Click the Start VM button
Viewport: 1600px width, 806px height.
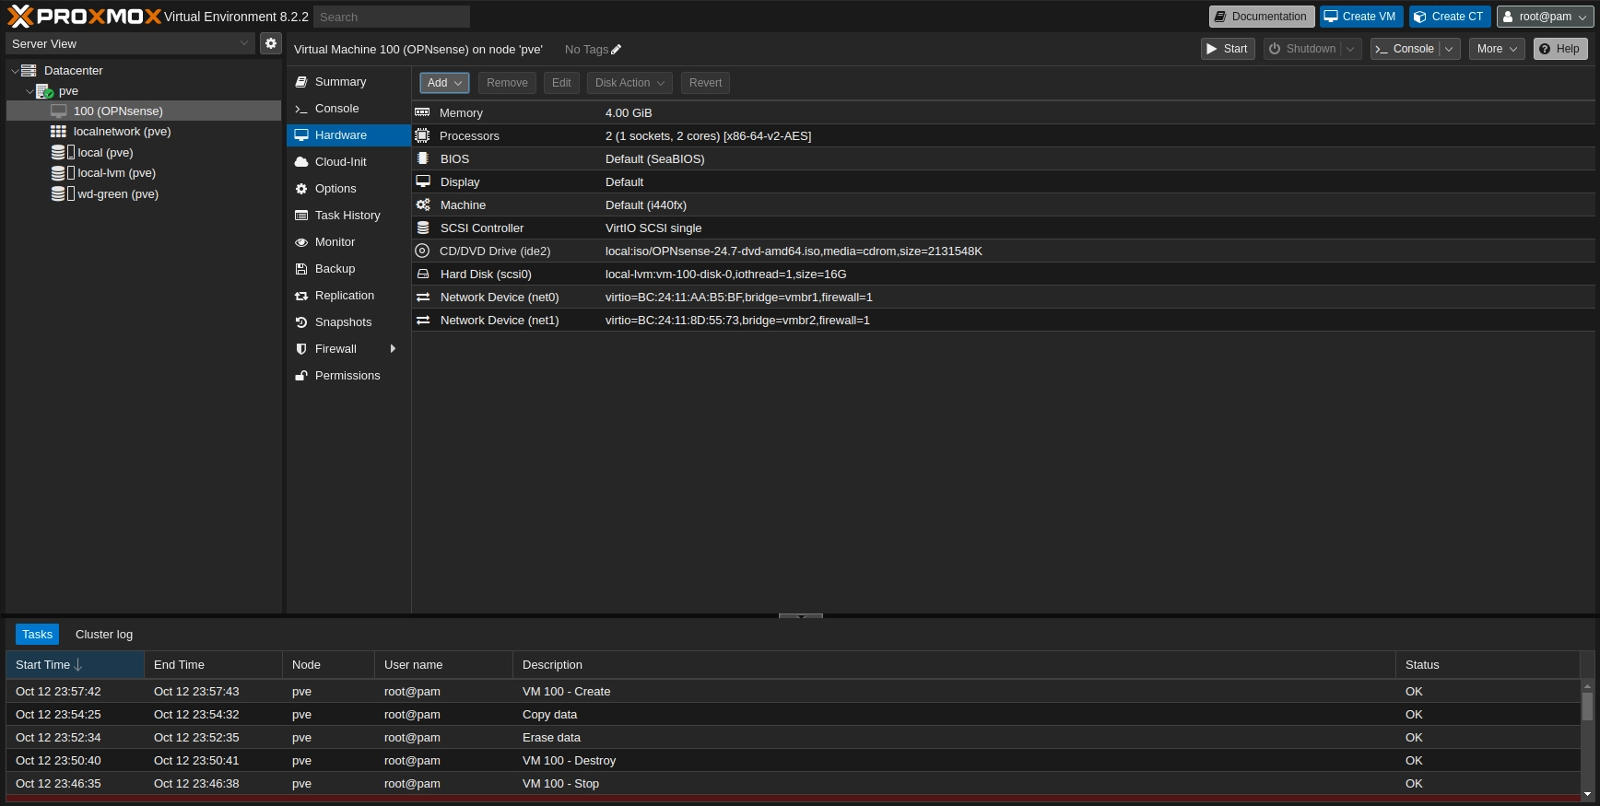point(1228,49)
